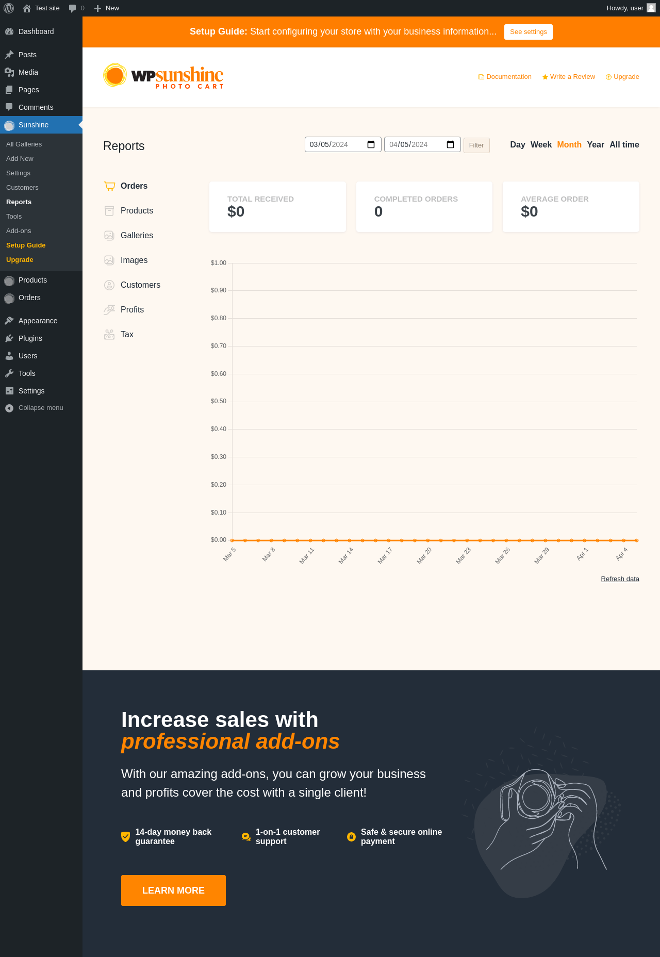Open start date calendar picker

coord(371,144)
